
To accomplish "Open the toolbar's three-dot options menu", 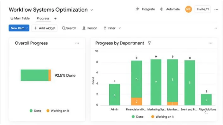I will (216, 28).
